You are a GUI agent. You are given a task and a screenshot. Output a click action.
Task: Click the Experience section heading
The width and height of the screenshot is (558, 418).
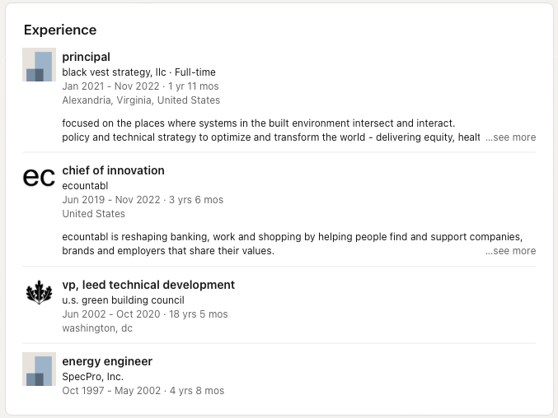pyautogui.click(x=60, y=30)
